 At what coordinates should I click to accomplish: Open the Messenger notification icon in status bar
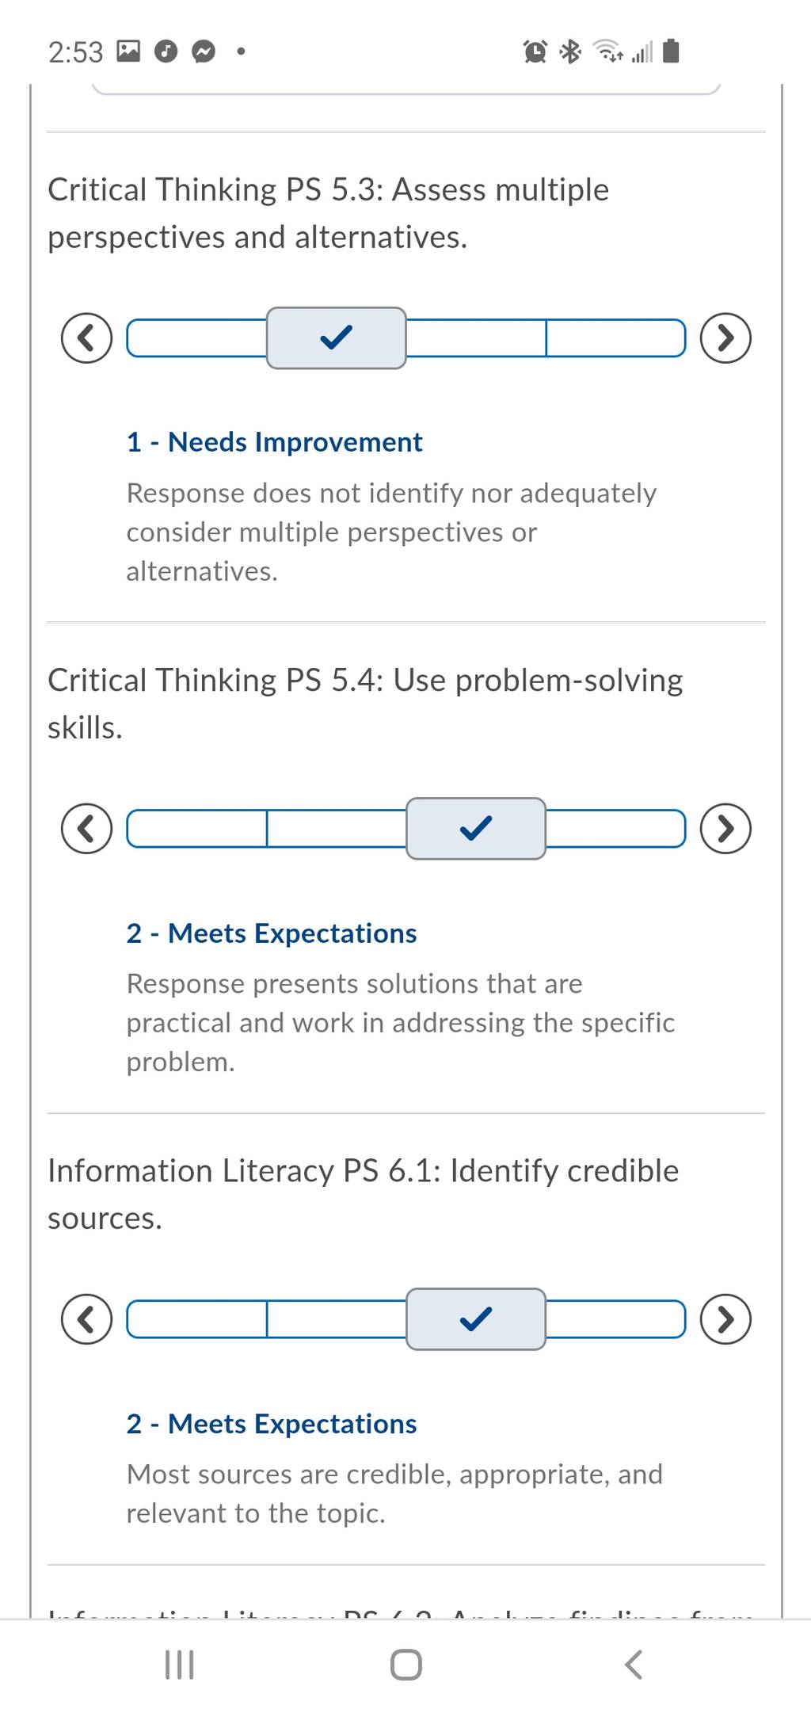[x=204, y=52]
